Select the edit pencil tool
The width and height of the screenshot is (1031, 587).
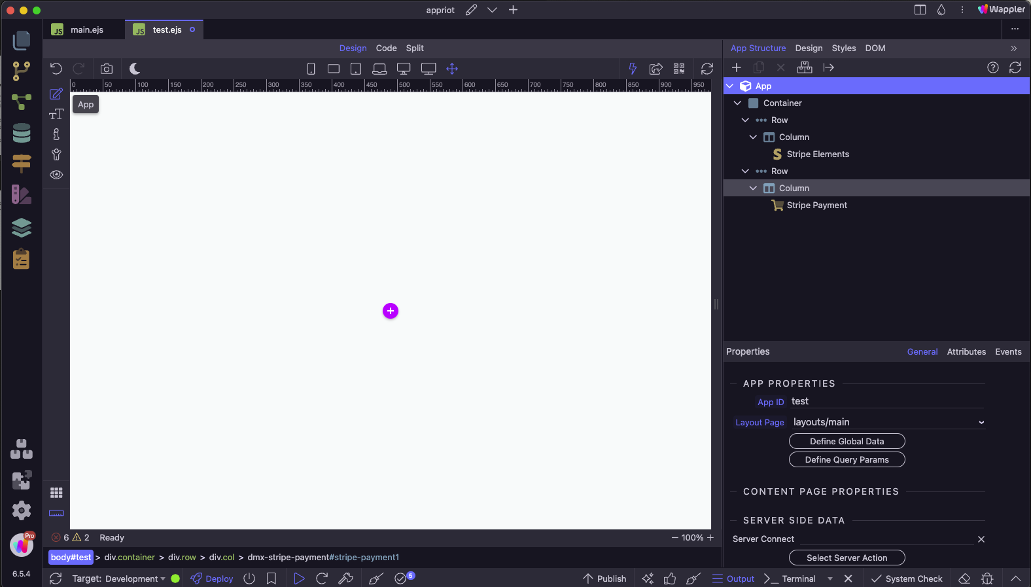(56, 94)
